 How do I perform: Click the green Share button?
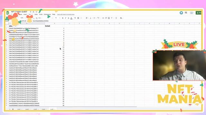199,13
